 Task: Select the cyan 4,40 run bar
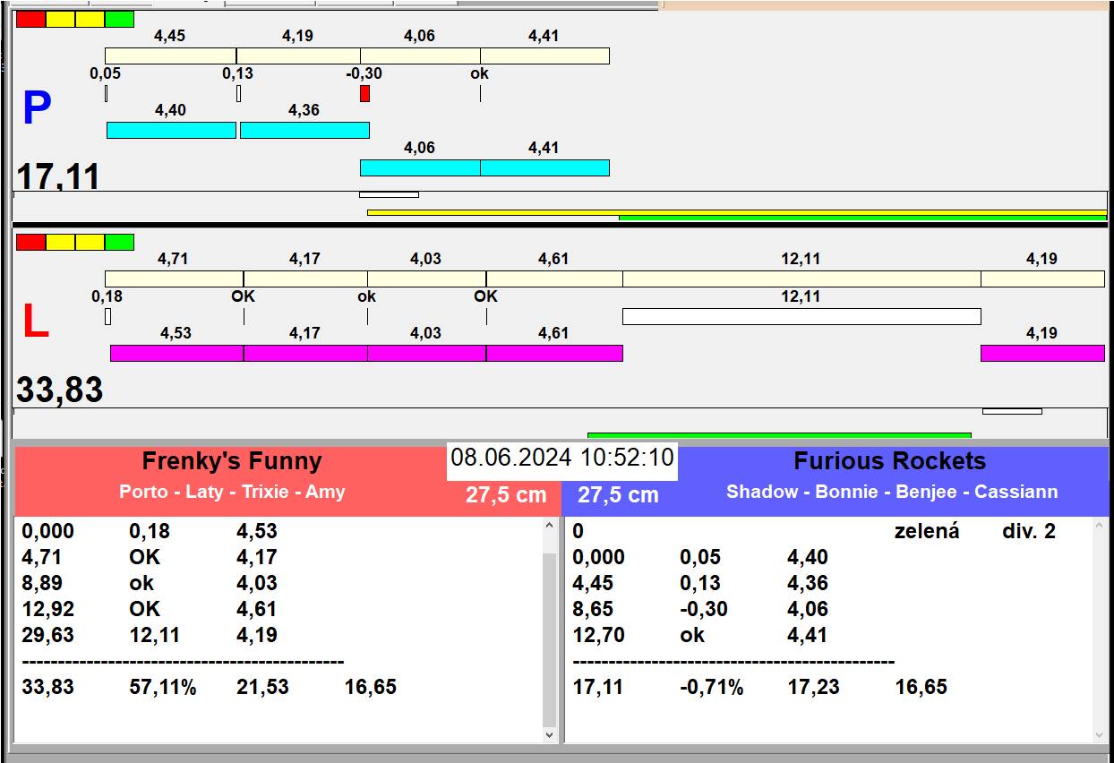point(171,130)
